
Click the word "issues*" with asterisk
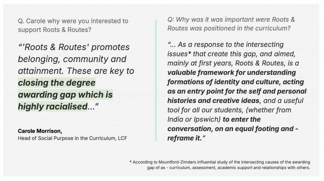179,54
